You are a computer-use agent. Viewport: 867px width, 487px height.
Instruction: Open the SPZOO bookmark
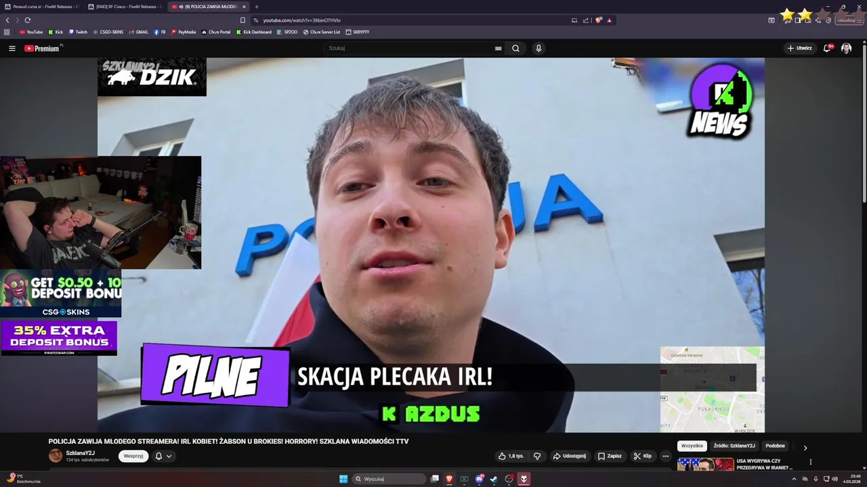coord(287,32)
